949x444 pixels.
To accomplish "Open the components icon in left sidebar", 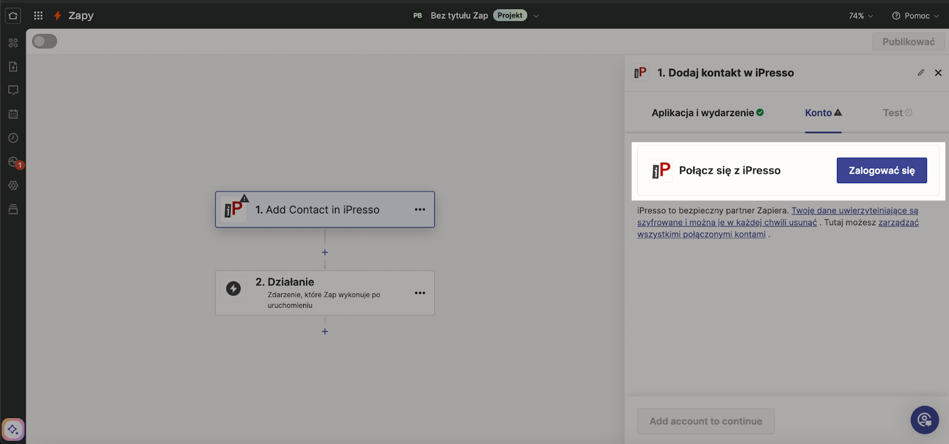I will pyautogui.click(x=13, y=43).
